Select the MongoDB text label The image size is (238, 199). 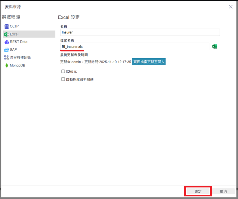point(18,66)
